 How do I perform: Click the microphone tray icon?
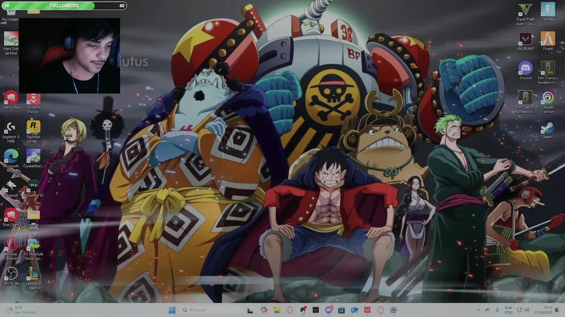click(x=497, y=310)
